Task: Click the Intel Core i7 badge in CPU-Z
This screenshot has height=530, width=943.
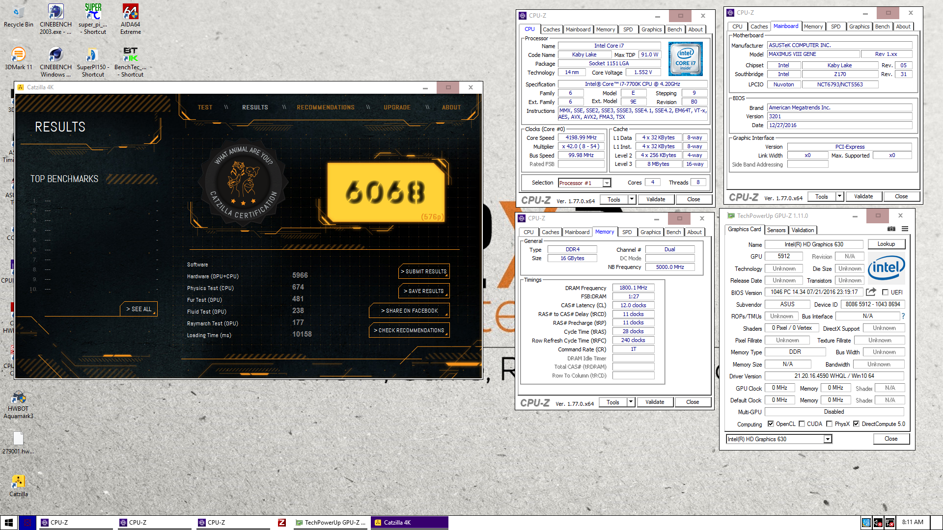Action: (685, 58)
